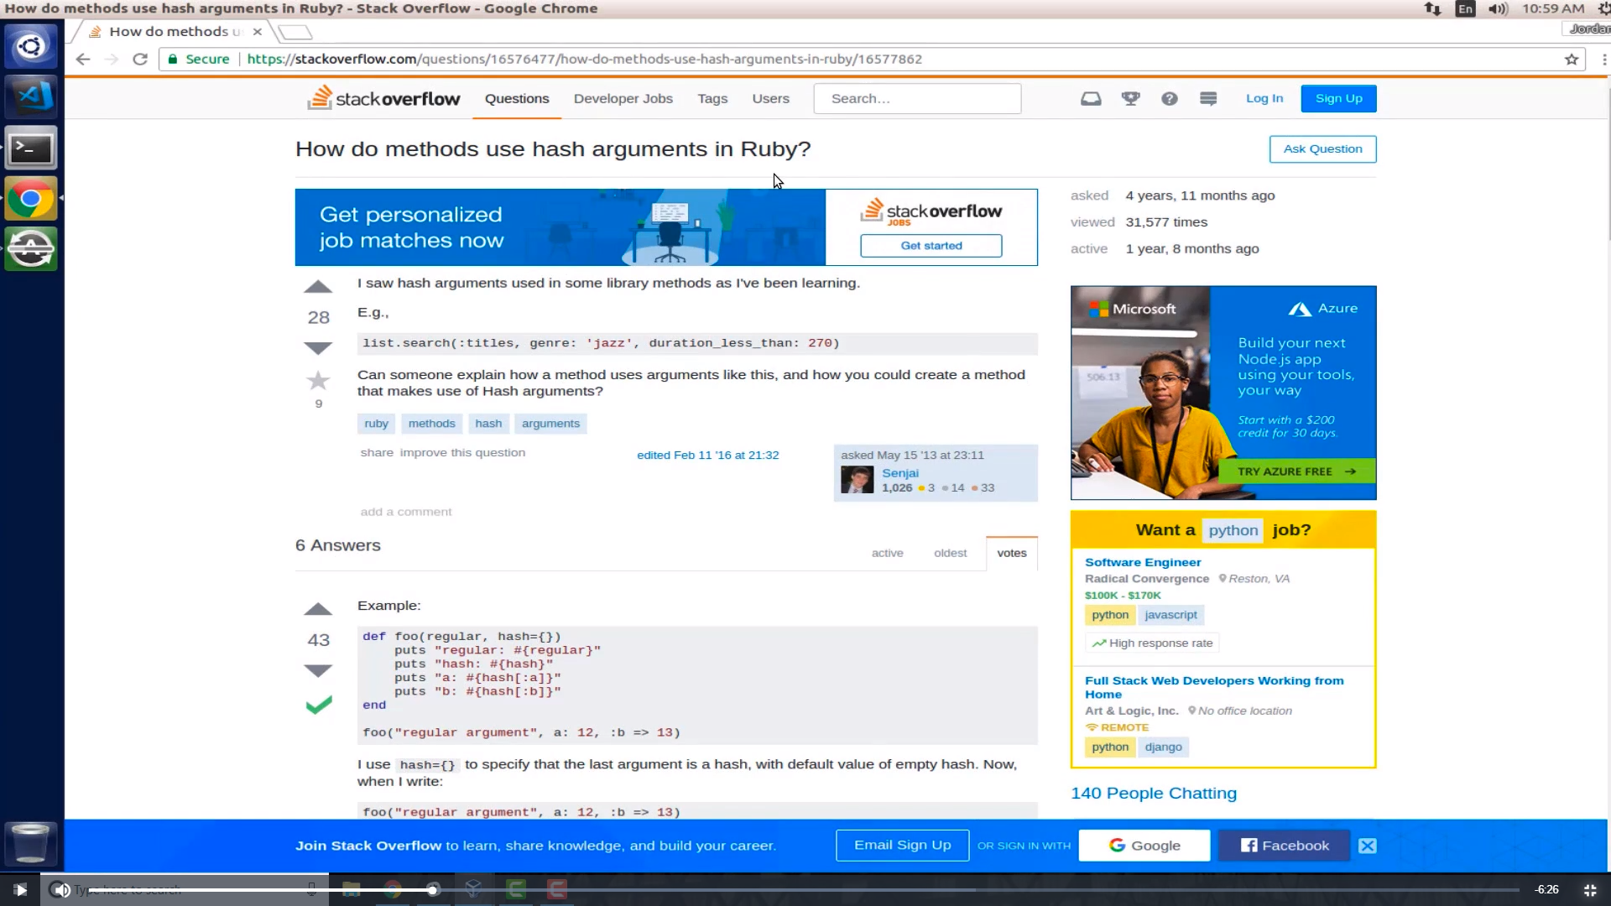Image resolution: width=1611 pixels, height=906 pixels.
Task: Open the trash icon in launcher
Action: pyautogui.click(x=31, y=843)
